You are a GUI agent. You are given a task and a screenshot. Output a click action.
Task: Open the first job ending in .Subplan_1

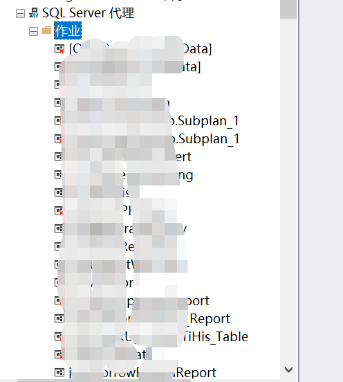tap(154, 121)
